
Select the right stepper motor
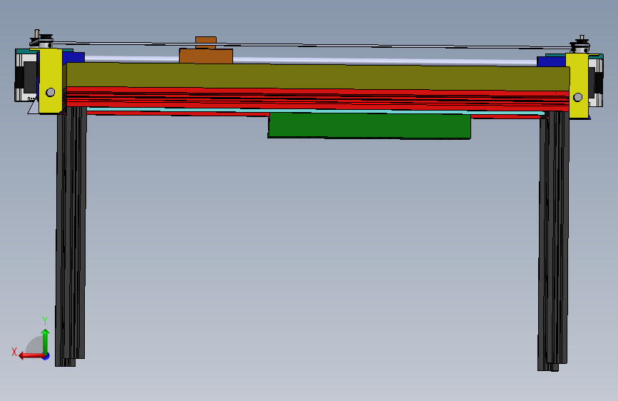596,81
